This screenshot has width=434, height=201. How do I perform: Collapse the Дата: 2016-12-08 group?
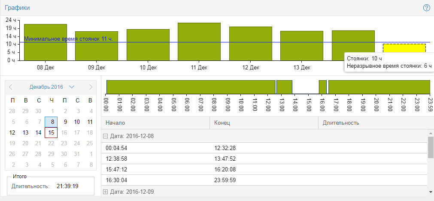[x=105, y=136]
